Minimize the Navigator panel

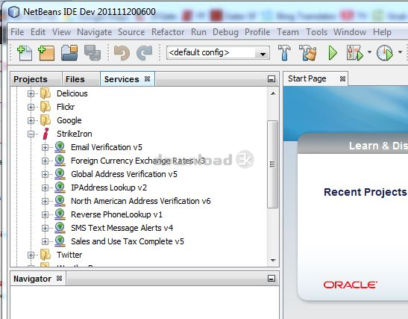pos(272,279)
